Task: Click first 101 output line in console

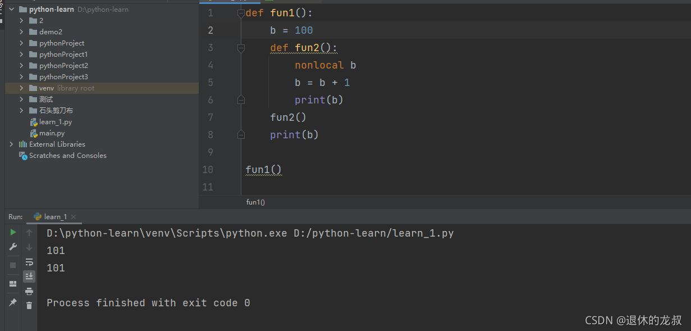Action: click(x=56, y=251)
